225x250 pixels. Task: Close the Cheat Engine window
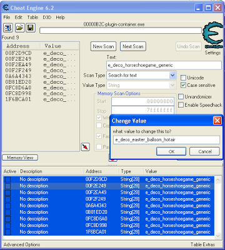pos(217,8)
